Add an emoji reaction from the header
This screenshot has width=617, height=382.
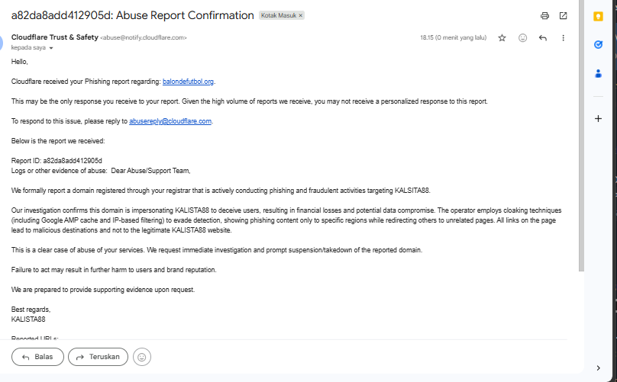point(522,37)
